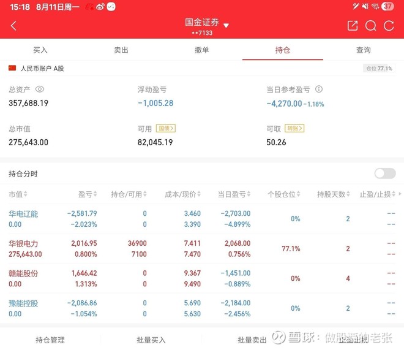Screen dimensions: 404x350
Task: Tap total assets value 357,688.19
Action: pyautogui.click(x=29, y=103)
